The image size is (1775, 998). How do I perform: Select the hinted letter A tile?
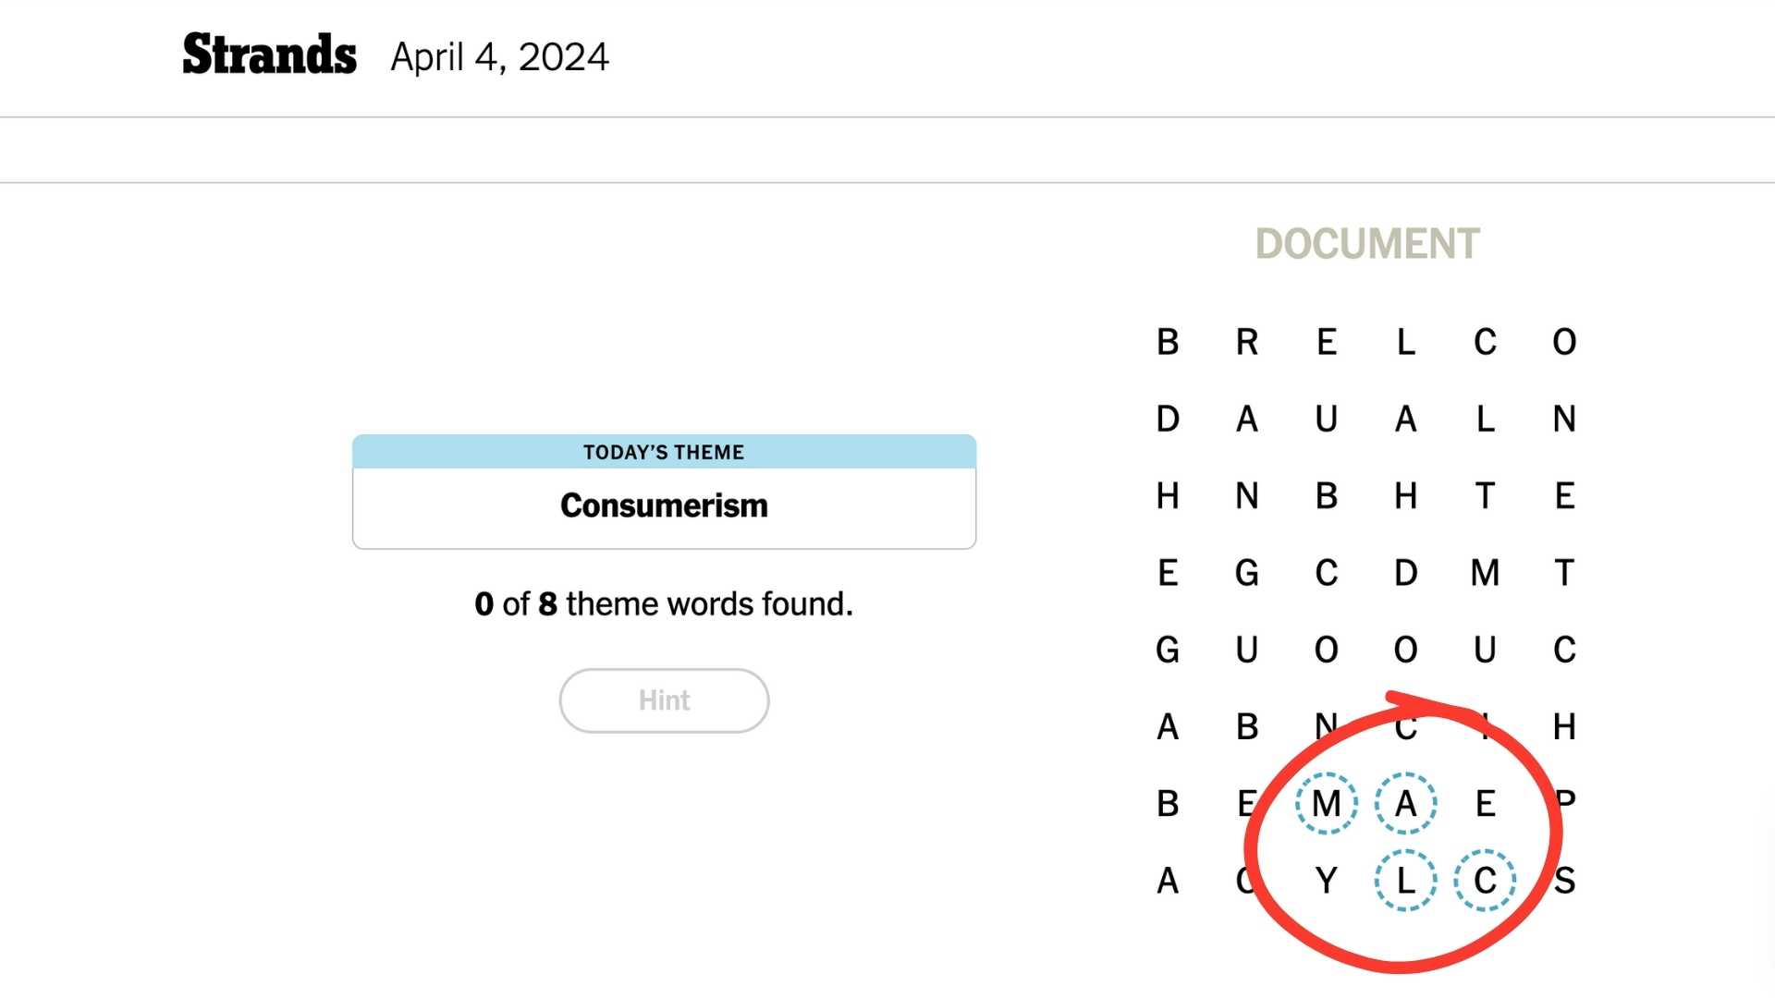1405,803
